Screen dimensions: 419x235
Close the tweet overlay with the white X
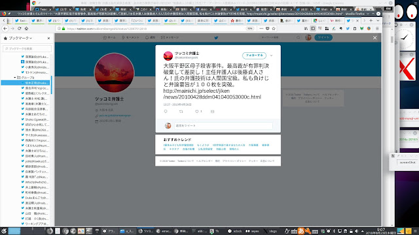[375, 38]
